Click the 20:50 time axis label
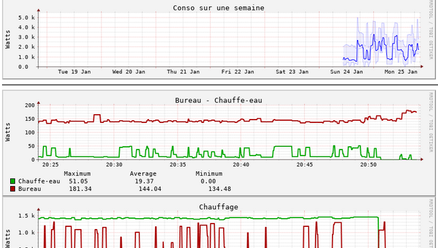The image size is (438, 248). click(x=368, y=165)
